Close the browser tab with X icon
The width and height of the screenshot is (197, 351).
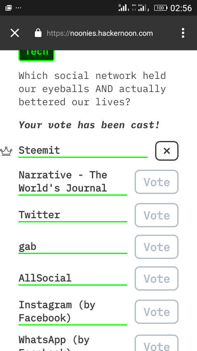pyautogui.click(x=15, y=33)
